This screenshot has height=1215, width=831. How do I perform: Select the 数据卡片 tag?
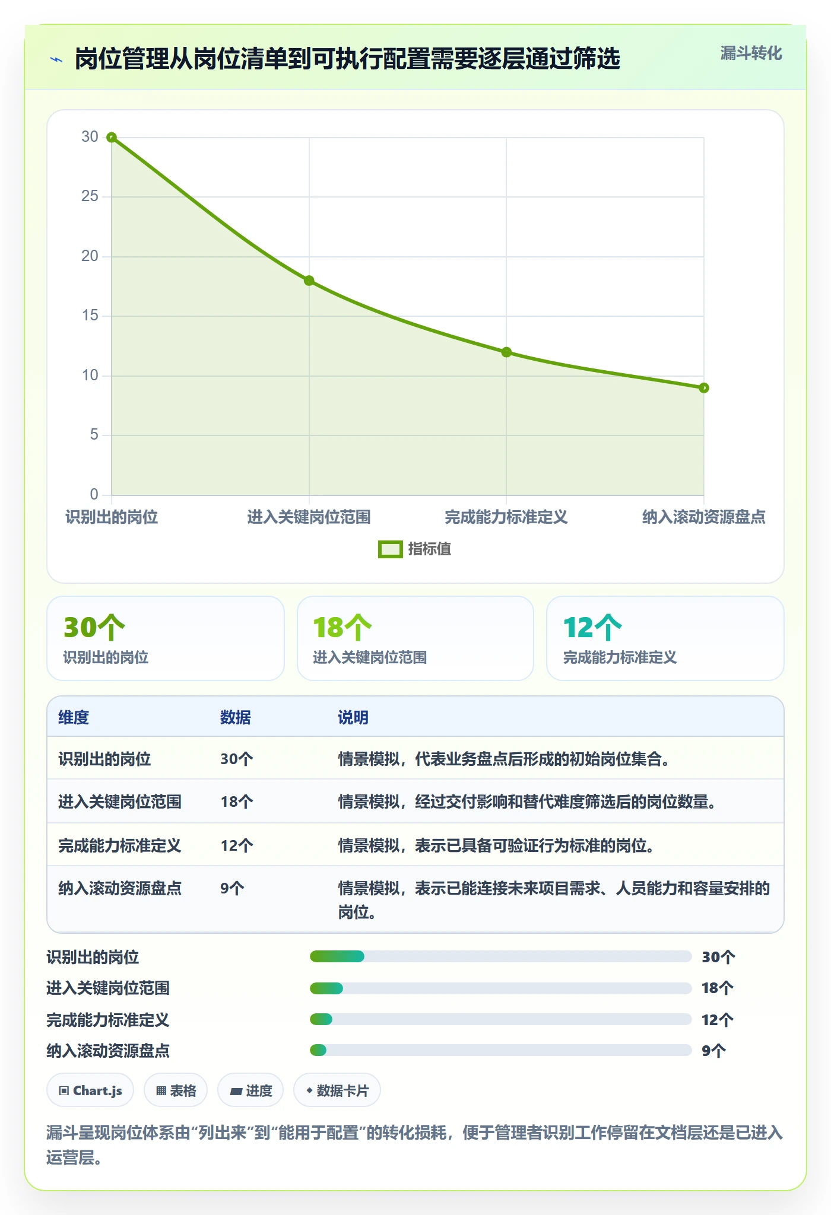(337, 1090)
